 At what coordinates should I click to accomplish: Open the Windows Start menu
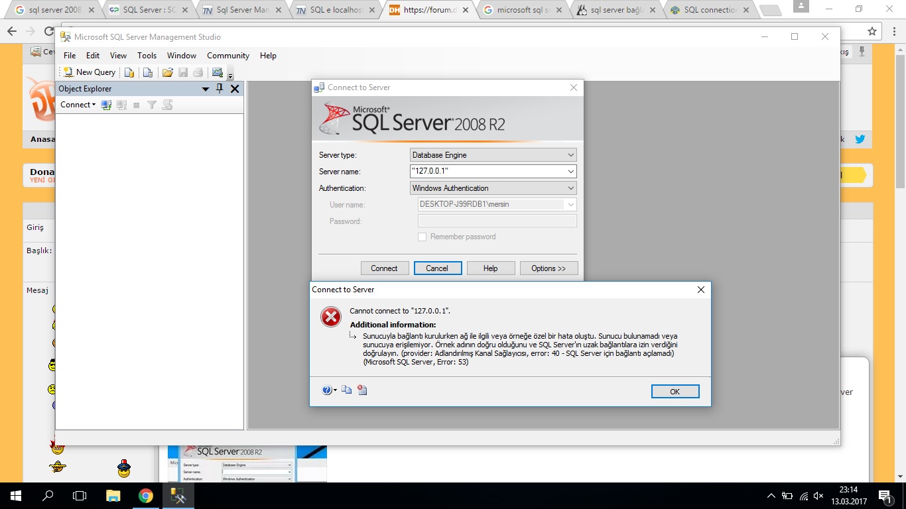[x=16, y=496]
